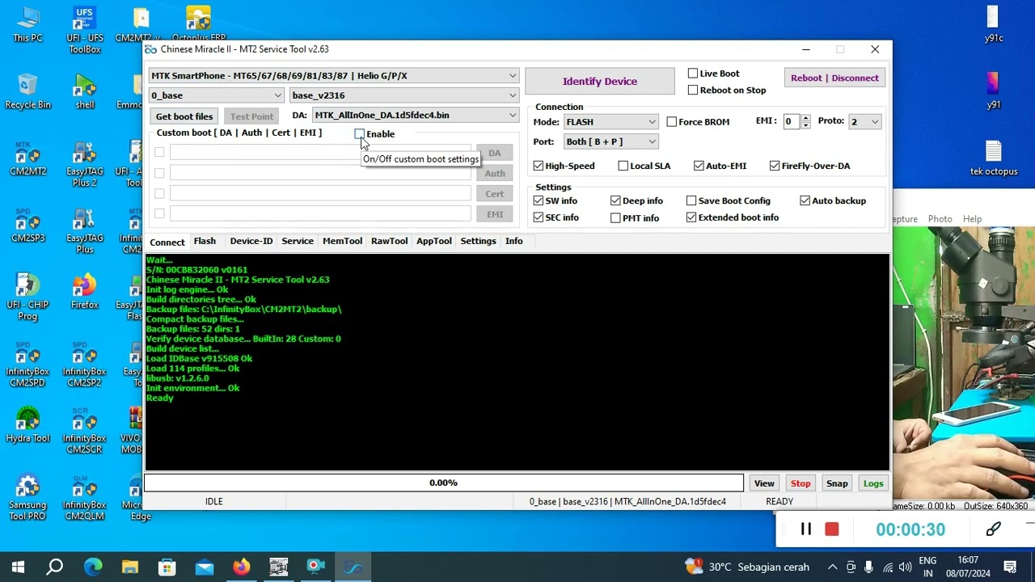Screen dimensions: 1035x582
Task: Open InfinityBox CM2SP2 shortcut
Action: [x=84, y=365]
